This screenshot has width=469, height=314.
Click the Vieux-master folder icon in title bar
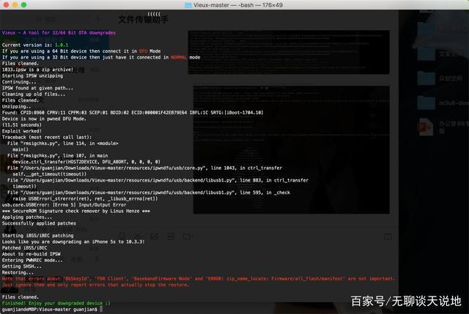click(188, 5)
